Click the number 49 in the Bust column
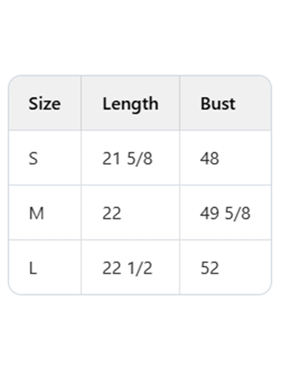The height and width of the screenshot is (369, 281). (x=210, y=213)
